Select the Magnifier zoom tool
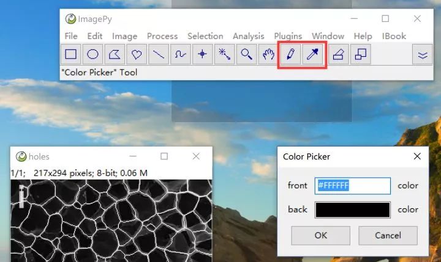This screenshot has height=262, width=441. tap(246, 54)
